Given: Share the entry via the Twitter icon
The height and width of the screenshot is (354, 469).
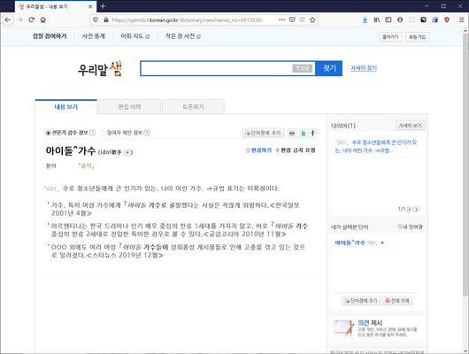Looking at the screenshot, I should (x=304, y=133).
